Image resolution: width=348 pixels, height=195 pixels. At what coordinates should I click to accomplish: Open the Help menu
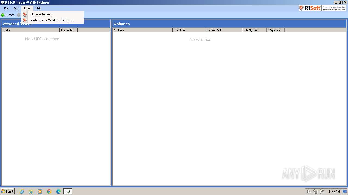coord(39,8)
